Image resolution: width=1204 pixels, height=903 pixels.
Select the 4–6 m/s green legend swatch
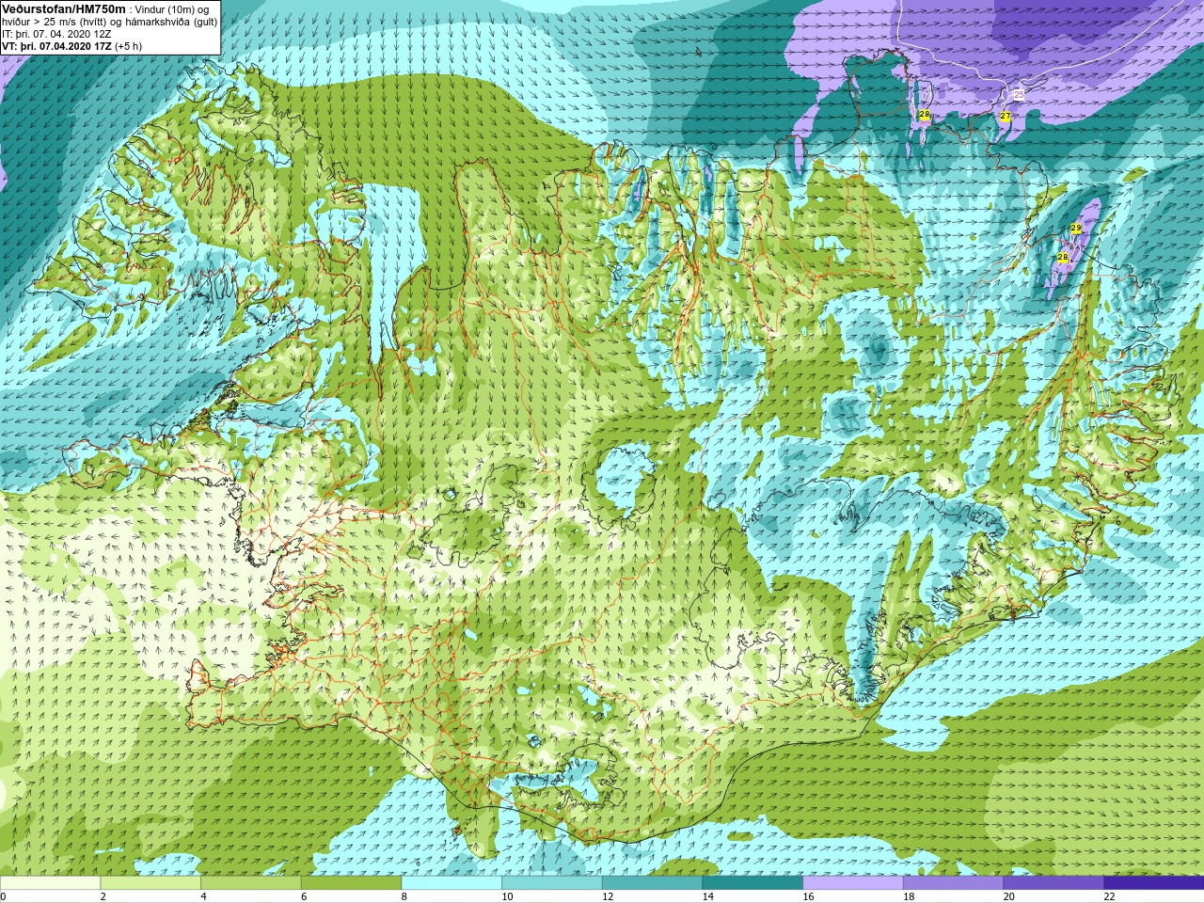click(x=251, y=883)
